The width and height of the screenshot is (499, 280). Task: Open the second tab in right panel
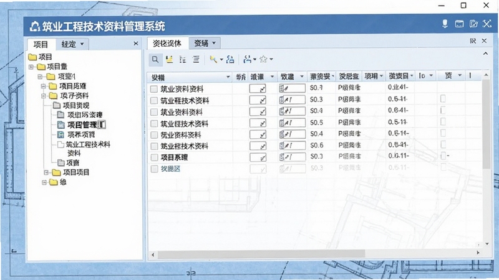205,43
